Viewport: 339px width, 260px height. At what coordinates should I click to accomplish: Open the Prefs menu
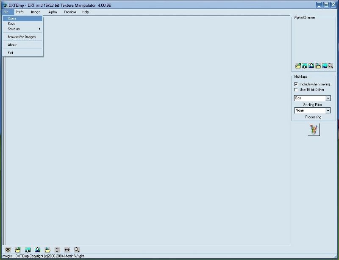tap(19, 12)
